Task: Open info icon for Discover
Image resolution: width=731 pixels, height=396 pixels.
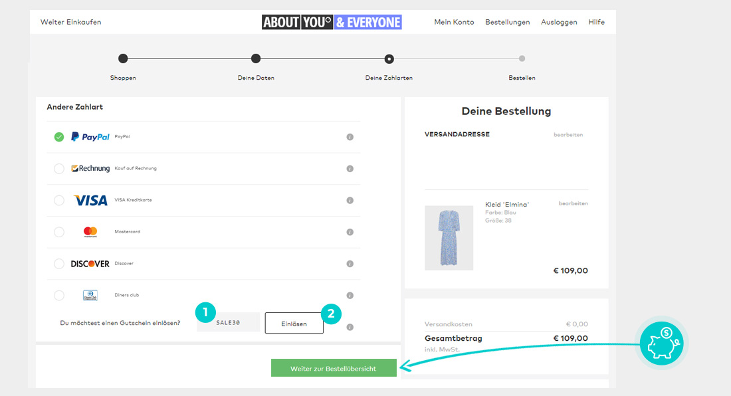Action: (x=350, y=264)
